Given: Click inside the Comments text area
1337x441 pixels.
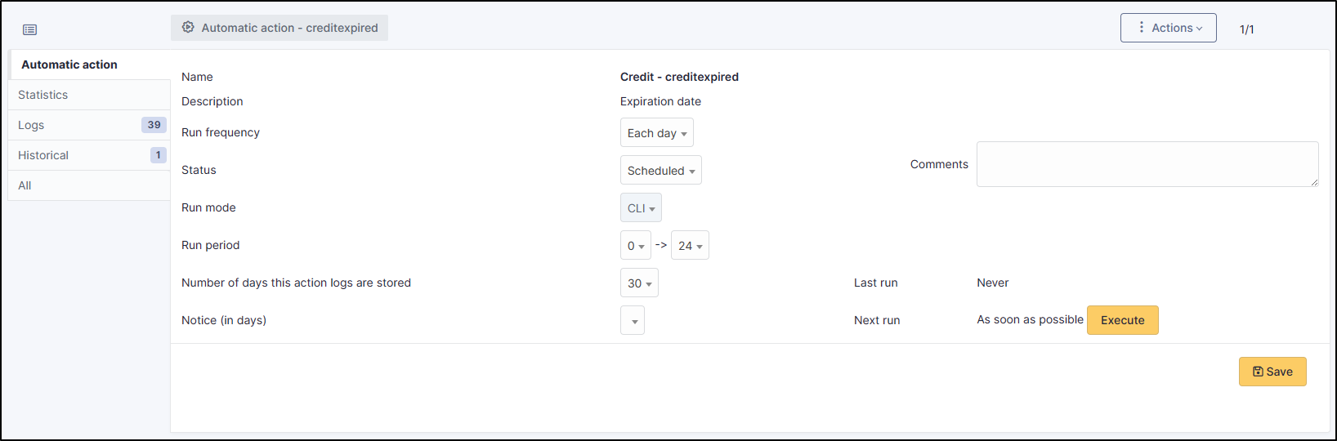Looking at the screenshot, I should point(1147,164).
